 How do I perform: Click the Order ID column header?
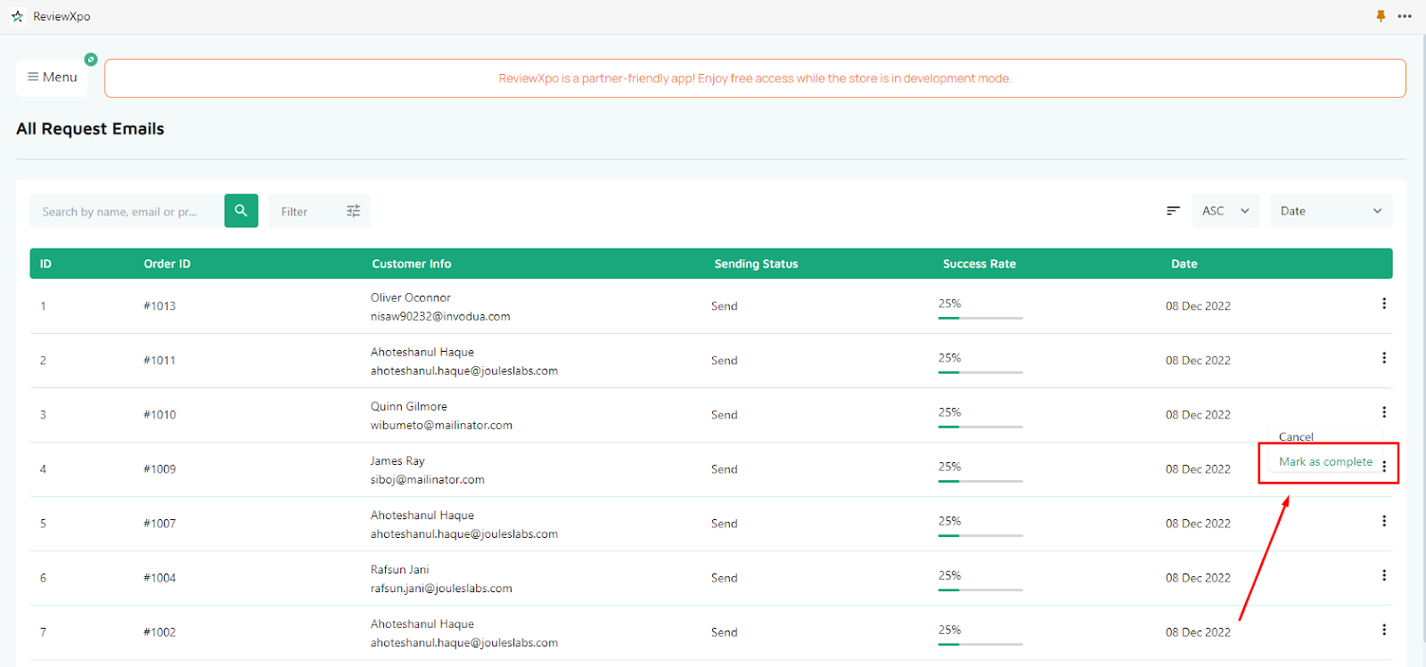click(x=167, y=264)
